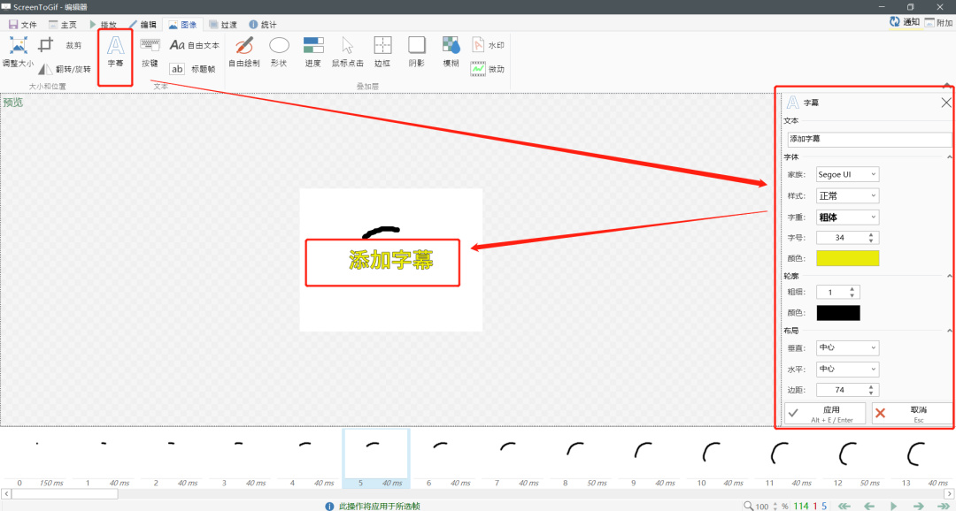Click the green total frame count 114
Viewport: 956px width, 511px height.
(801, 506)
